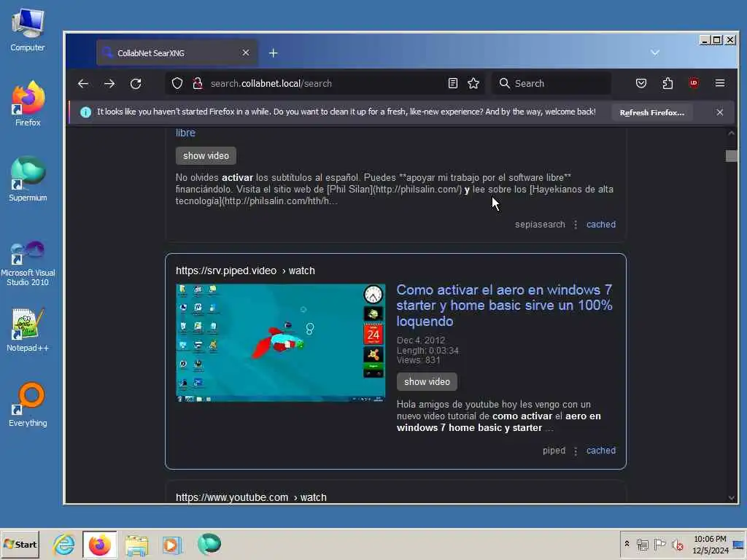
Task: Open Computer desktop icon
Action: click(28, 31)
